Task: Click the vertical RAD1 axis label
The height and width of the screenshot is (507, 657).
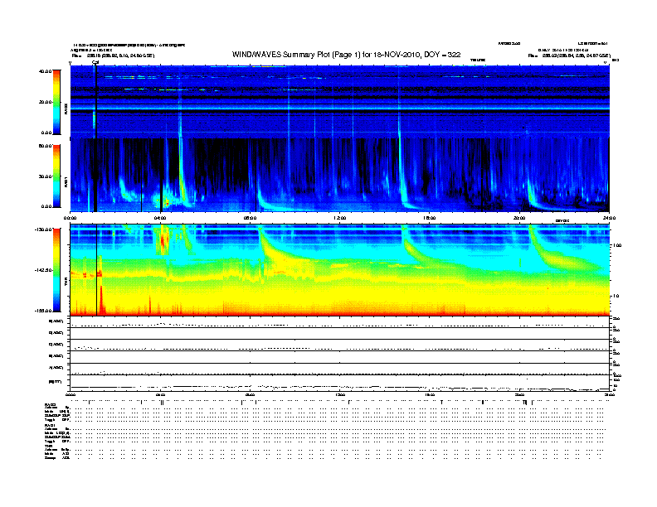Action: coord(66,181)
